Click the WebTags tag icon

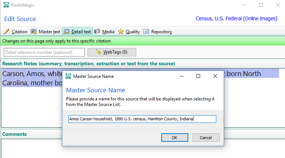pyautogui.click(x=99, y=52)
